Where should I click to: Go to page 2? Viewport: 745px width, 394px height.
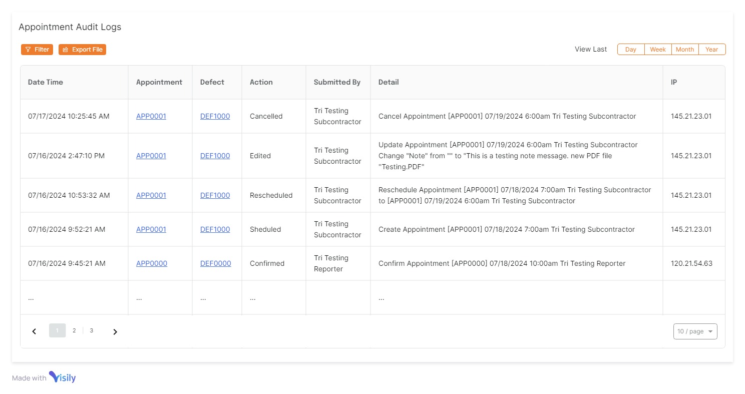[x=74, y=330]
